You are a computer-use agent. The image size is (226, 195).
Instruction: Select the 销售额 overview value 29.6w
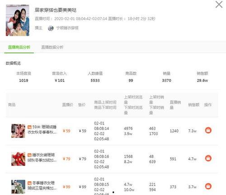click(202, 81)
